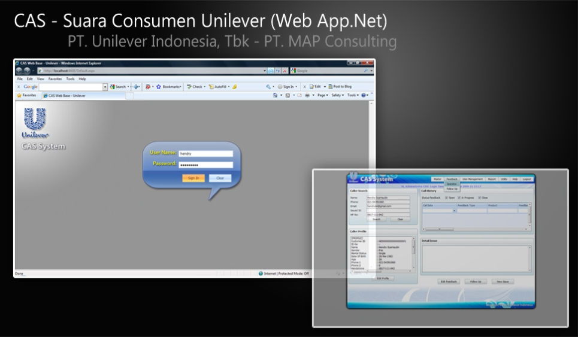Click the orange Sign In button
Image resolution: width=578 pixels, height=337 pixels.
click(193, 178)
